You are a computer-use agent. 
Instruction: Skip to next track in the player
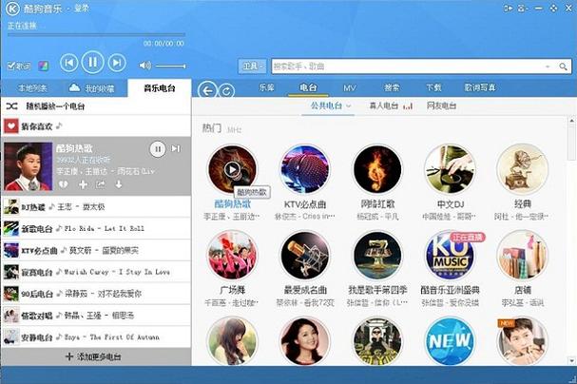[117, 63]
